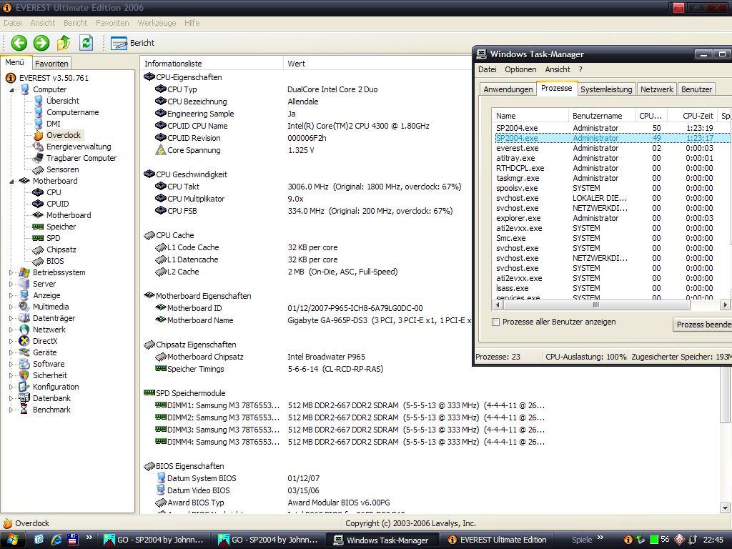Expand the Server tree node

[11, 284]
